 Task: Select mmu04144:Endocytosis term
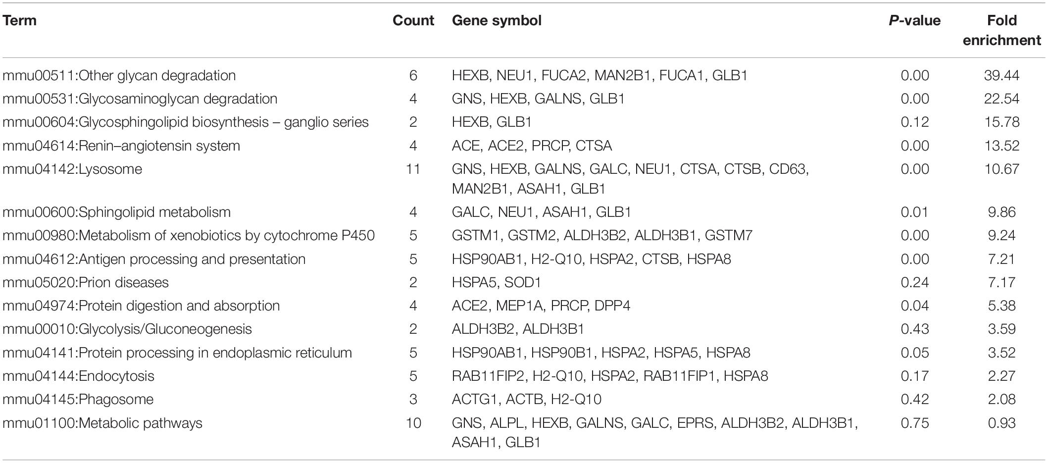(78, 376)
